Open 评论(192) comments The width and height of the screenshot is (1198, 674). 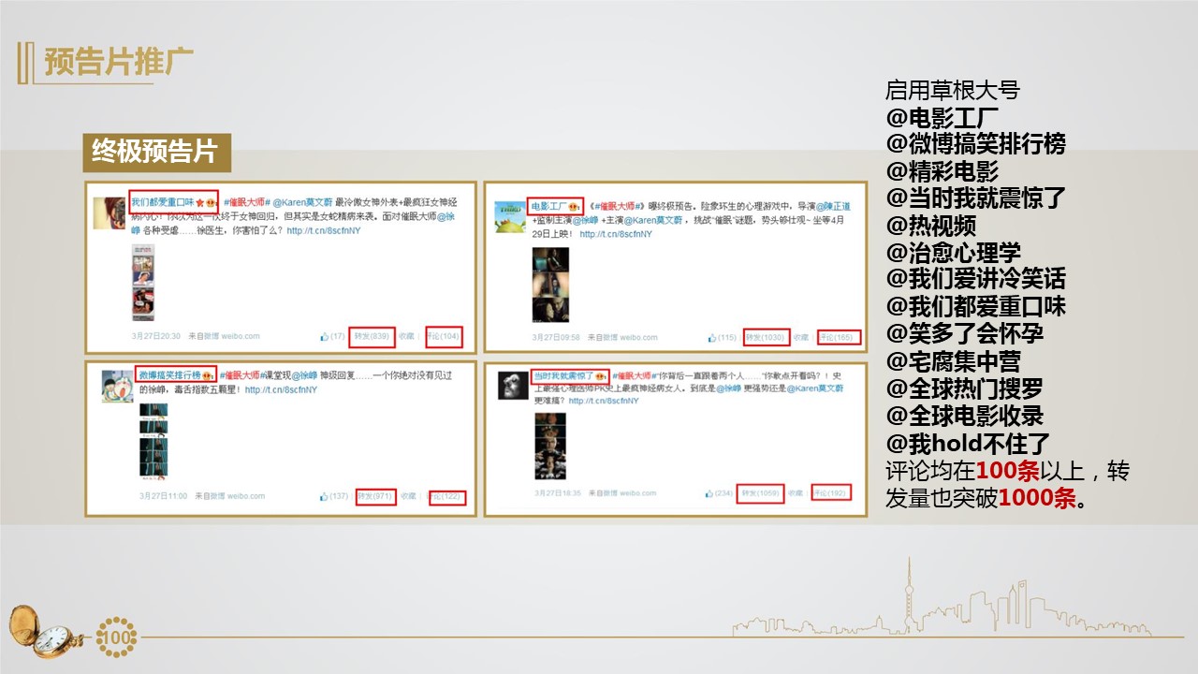830,493
